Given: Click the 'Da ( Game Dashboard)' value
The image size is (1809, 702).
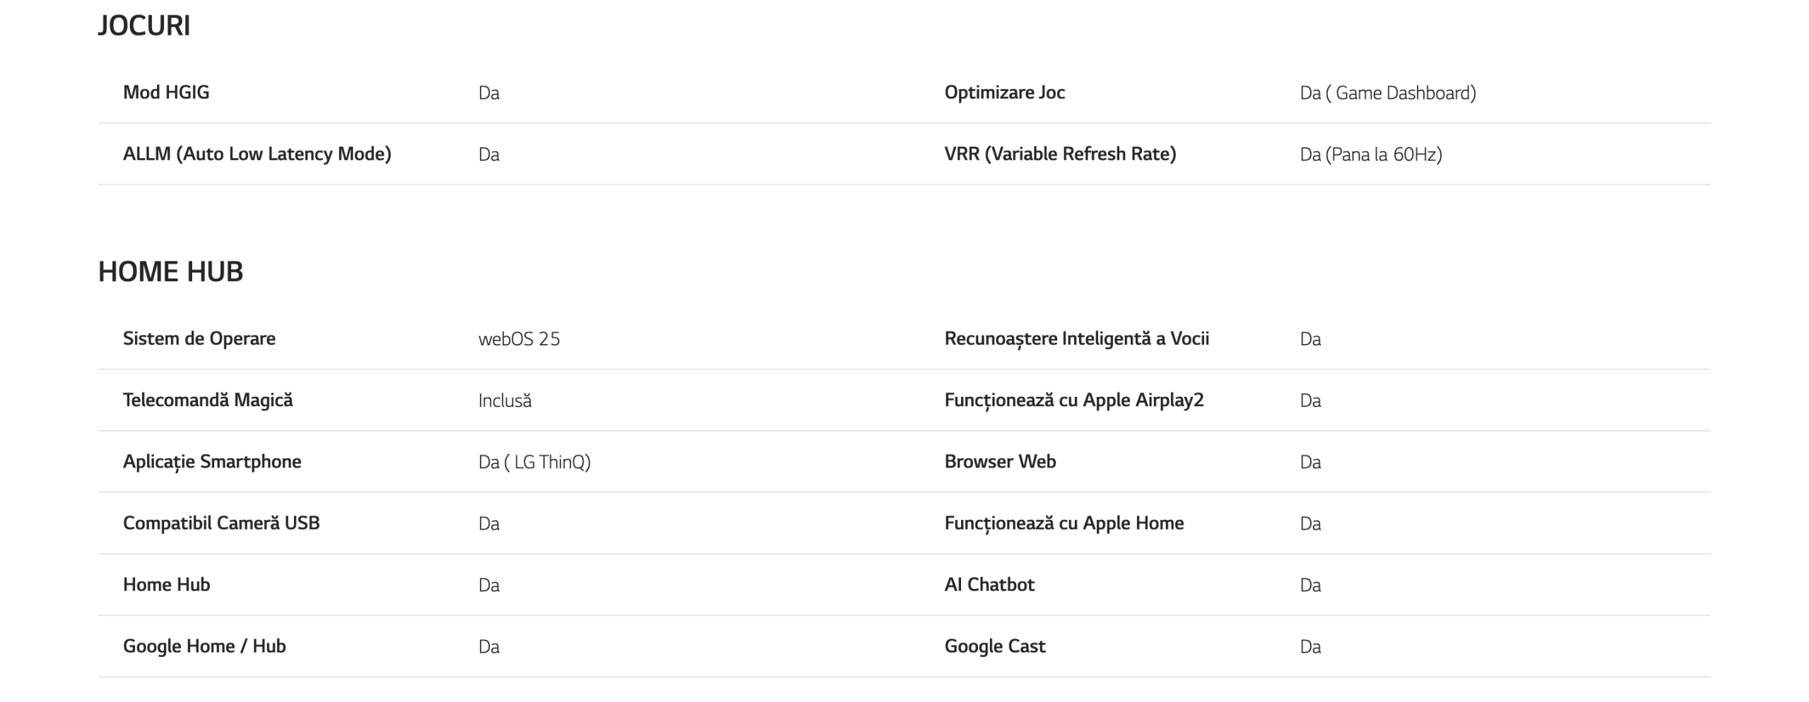Looking at the screenshot, I should click(1387, 93).
